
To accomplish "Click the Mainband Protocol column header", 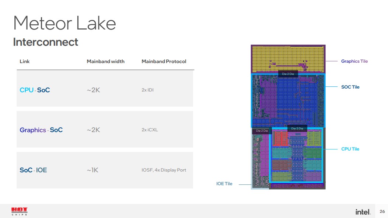I will [x=164, y=62].
